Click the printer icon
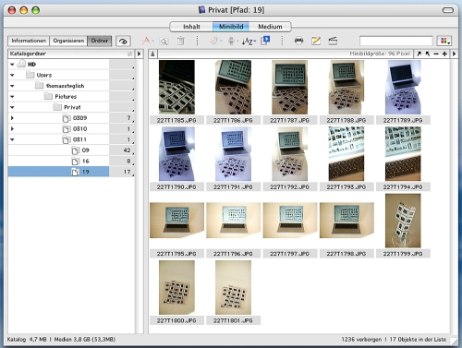This screenshot has width=462, height=348. (x=298, y=41)
